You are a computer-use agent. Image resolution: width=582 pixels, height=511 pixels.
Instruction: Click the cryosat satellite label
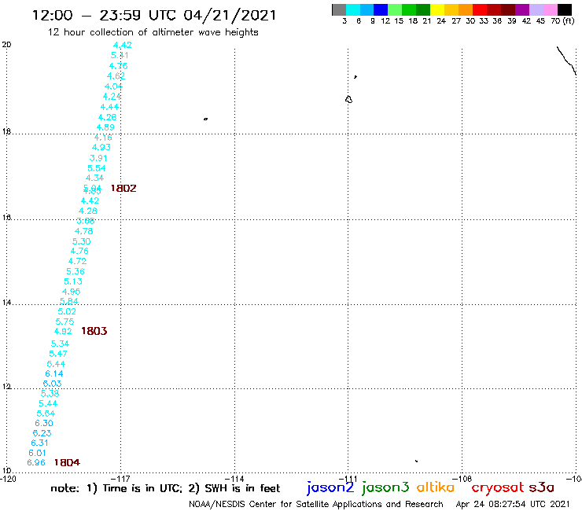497,487
